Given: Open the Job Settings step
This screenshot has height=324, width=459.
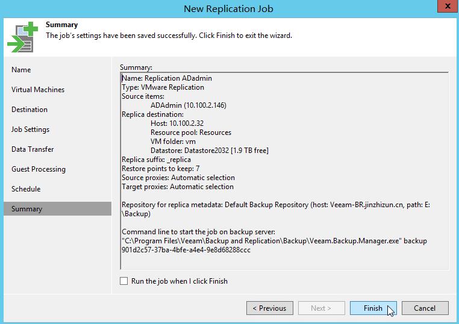Looking at the screenshot, I should pos(31,129).
